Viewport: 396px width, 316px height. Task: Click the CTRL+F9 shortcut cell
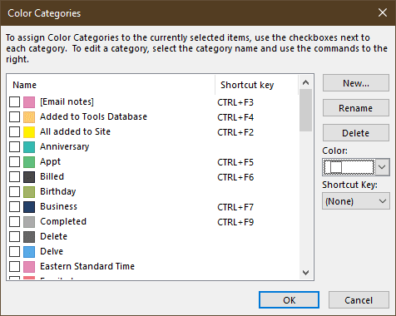tap(235, 222)
